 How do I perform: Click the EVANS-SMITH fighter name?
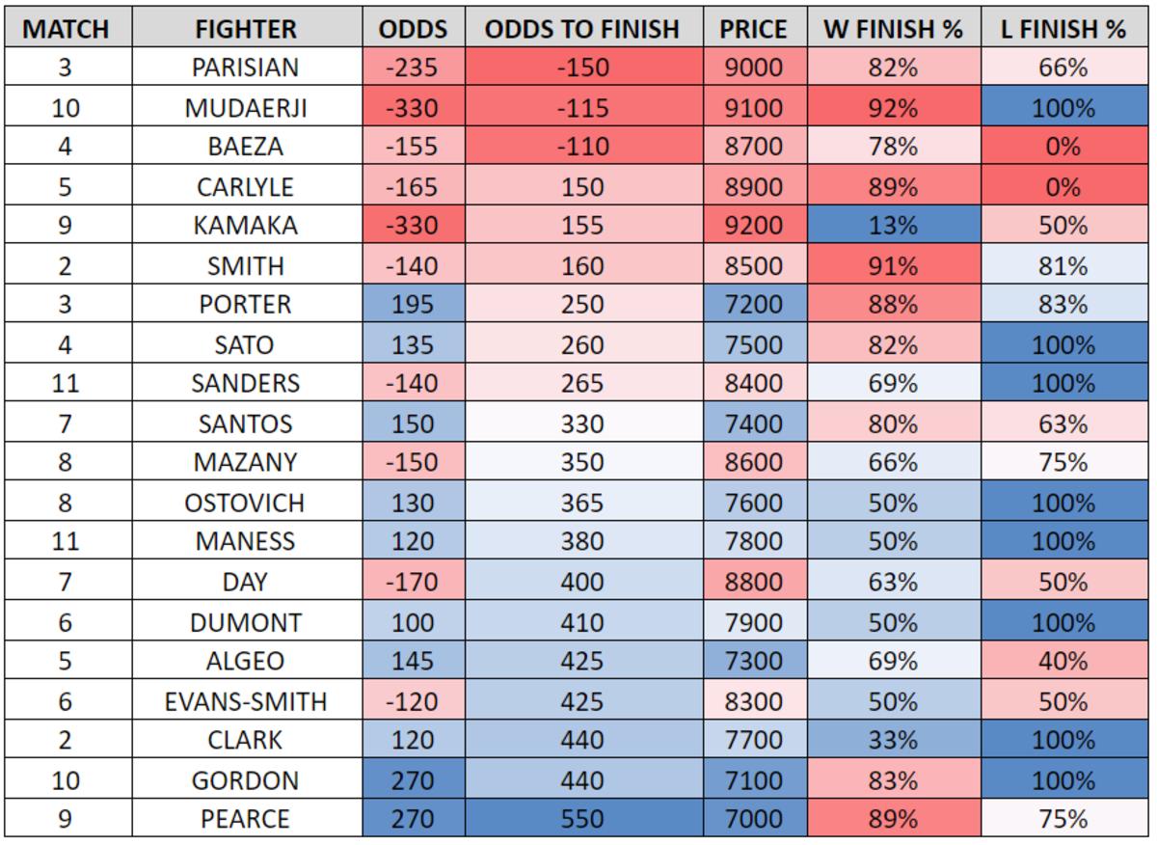(245, 701)
